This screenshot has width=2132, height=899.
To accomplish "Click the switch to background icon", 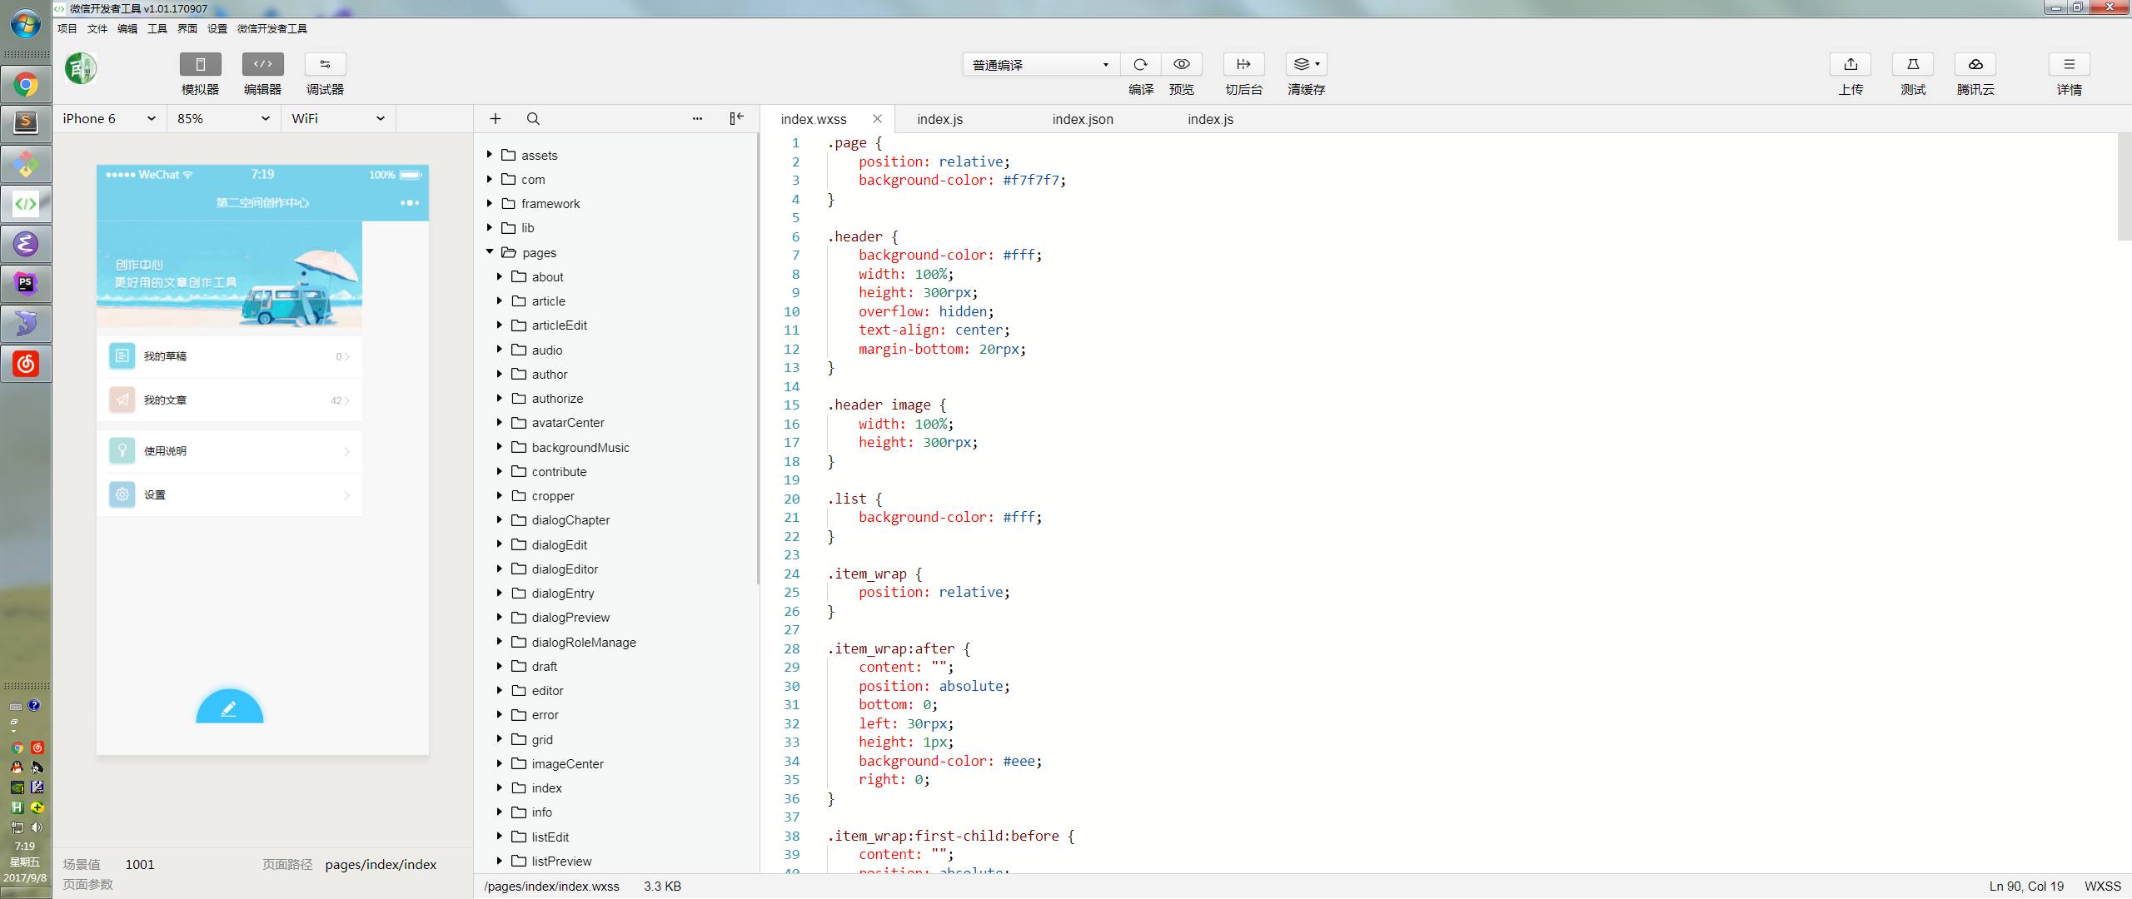I will 1243,65.
